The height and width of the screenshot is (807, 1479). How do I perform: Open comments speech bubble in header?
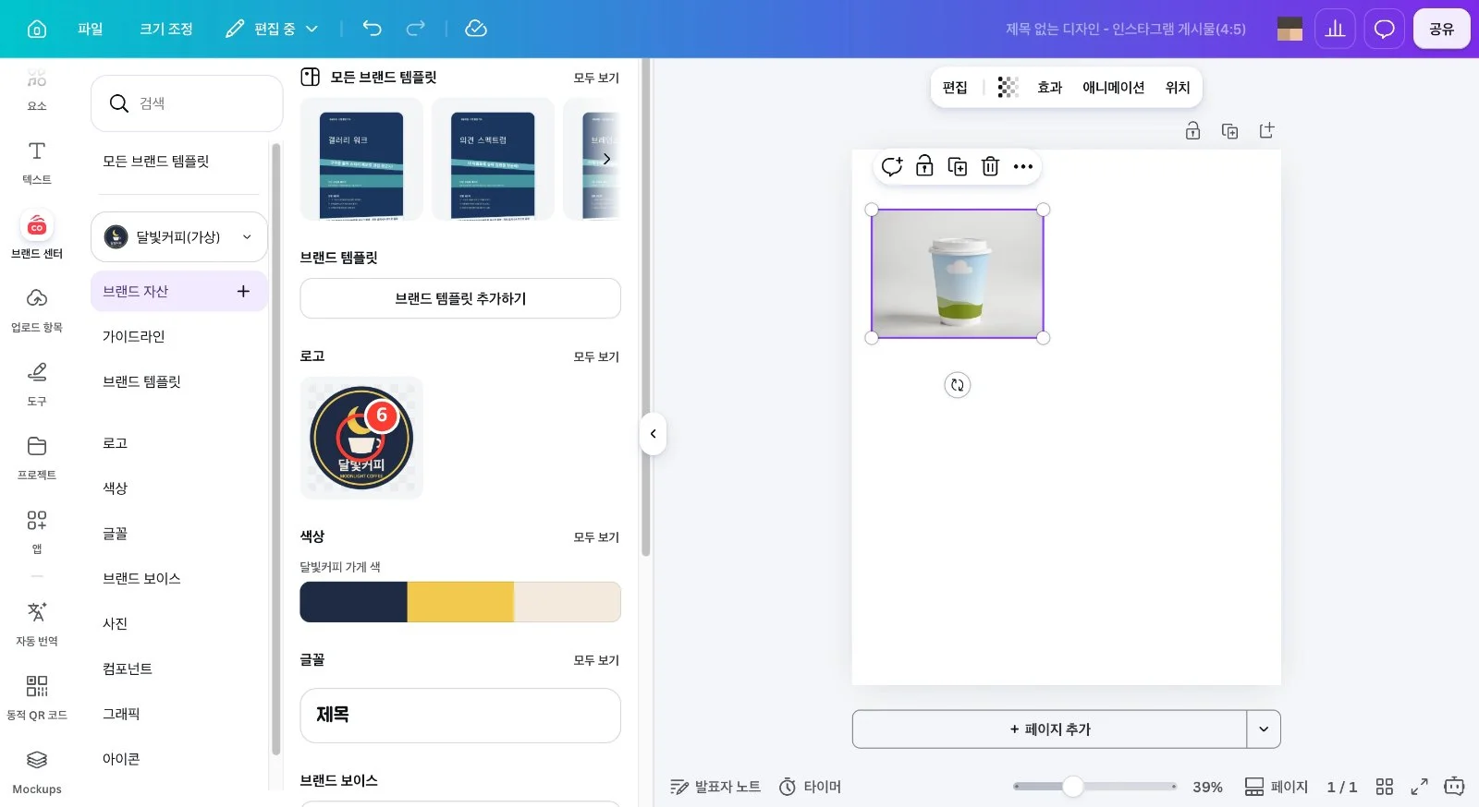pyautogui.click(x=1384, y=29)
